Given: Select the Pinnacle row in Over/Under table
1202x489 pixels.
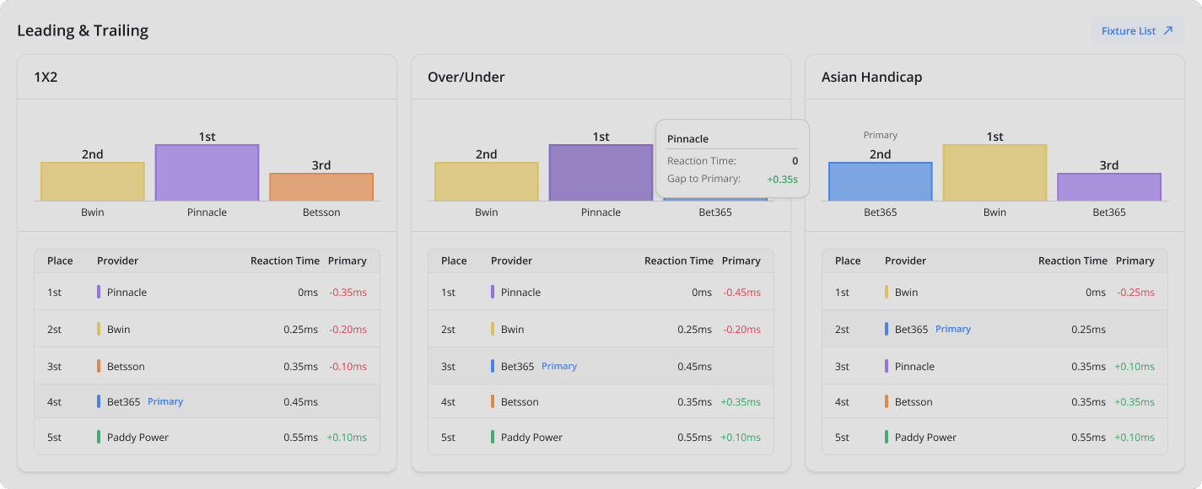Looking at the screenshot, I should (x=601, y=292).
